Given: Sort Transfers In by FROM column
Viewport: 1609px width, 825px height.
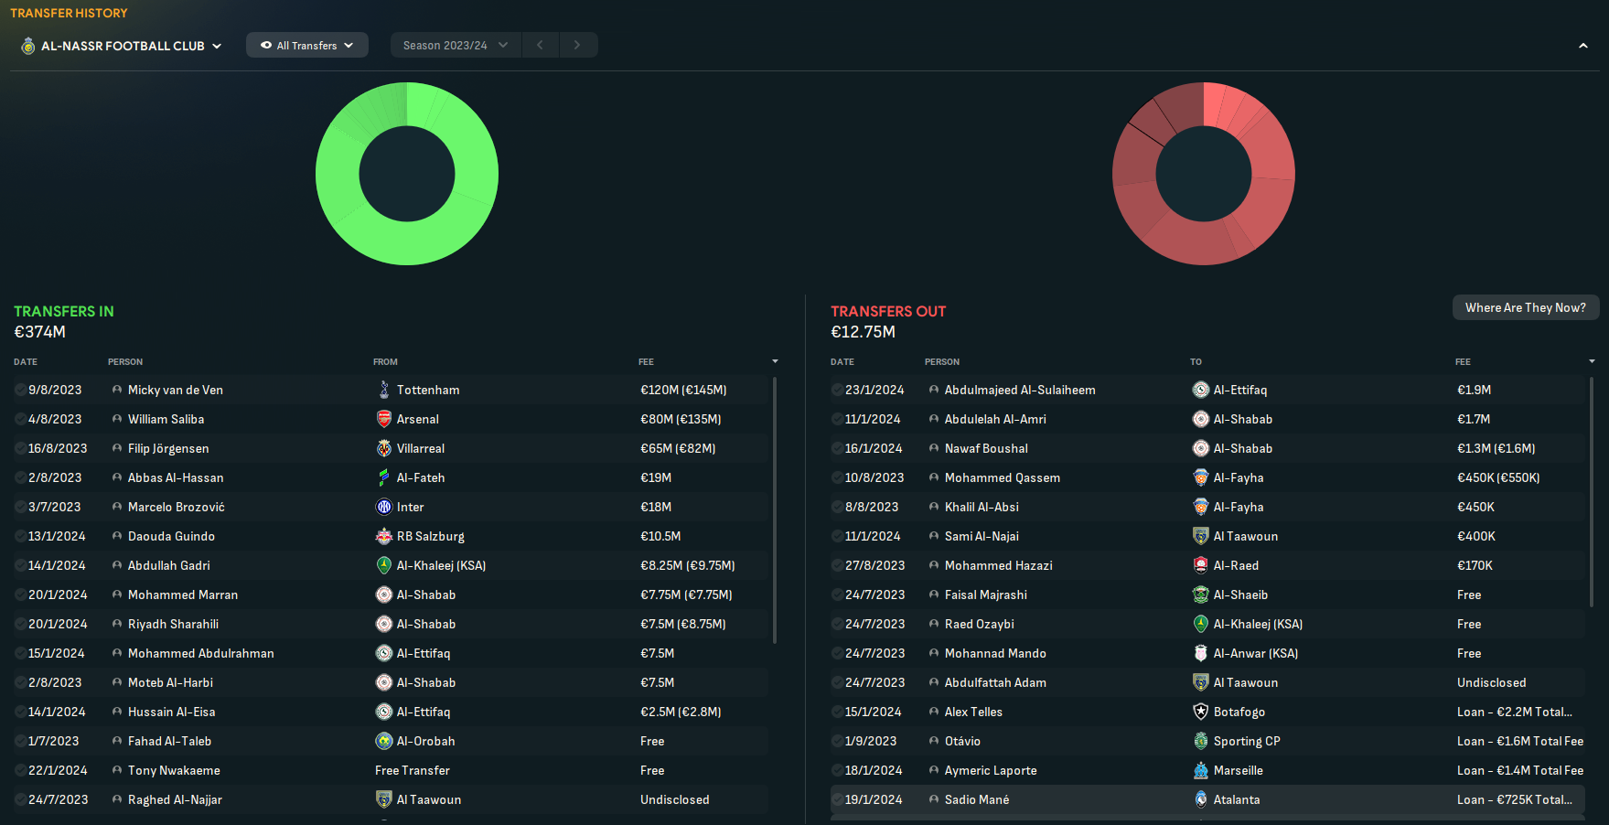Looking at the screenshot, I should pyautogui.click(x=385, y=362).
